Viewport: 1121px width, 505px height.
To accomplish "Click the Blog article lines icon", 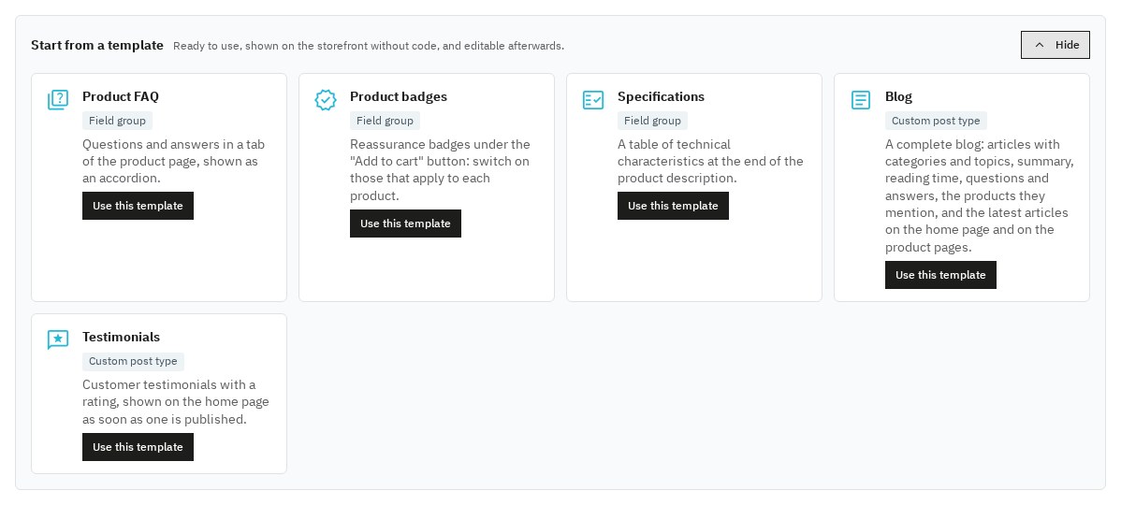I will tap(861, 100).
